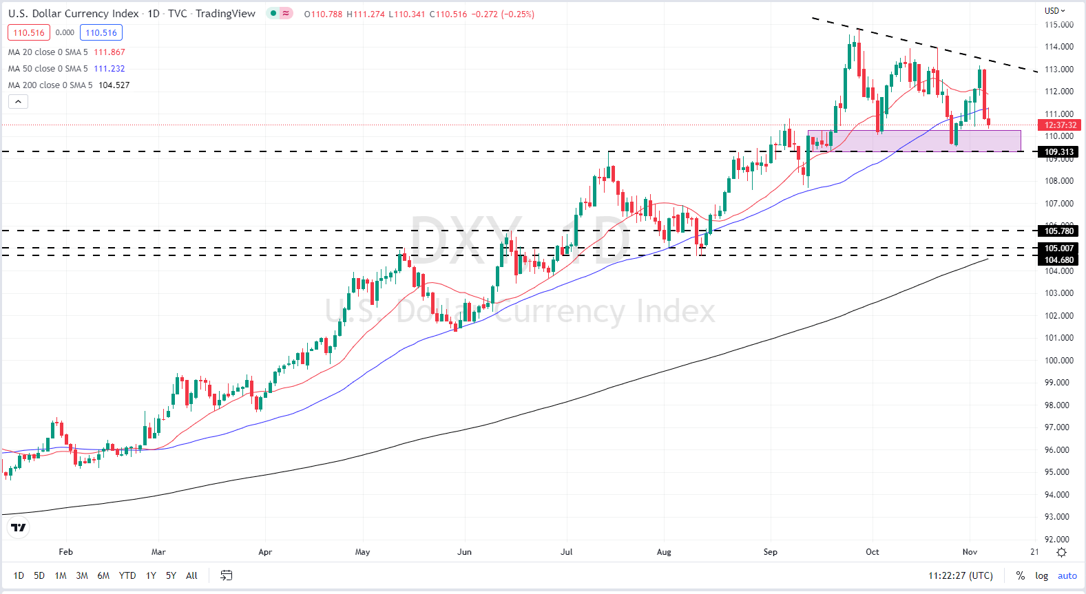Screen dimensions: 1086x594
Task: Click the red countdown 12:37:32 price label
Action: click(x=1059, y=125)
